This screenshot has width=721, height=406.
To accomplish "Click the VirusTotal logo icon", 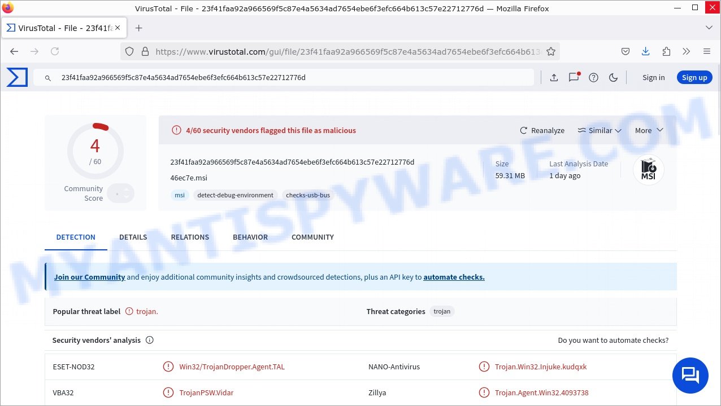I will pyautogui.click(x=17, y=77).
